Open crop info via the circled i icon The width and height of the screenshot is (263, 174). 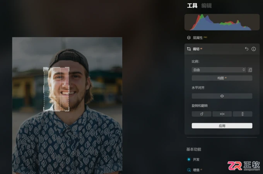[254, 49]
